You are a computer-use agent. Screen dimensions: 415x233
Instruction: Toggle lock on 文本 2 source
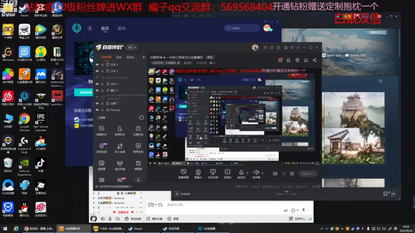click(102, 64)
